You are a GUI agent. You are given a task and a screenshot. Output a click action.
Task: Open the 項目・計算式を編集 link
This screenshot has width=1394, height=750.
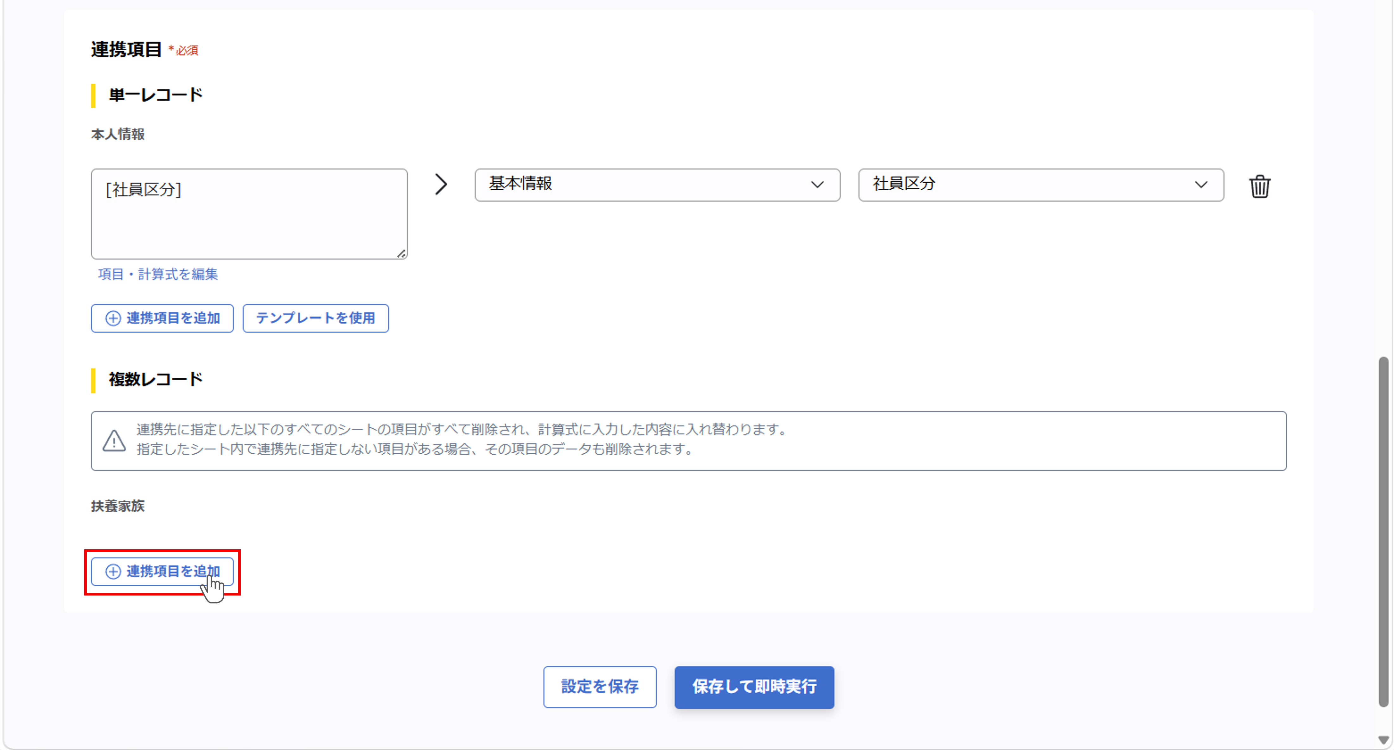157,274
